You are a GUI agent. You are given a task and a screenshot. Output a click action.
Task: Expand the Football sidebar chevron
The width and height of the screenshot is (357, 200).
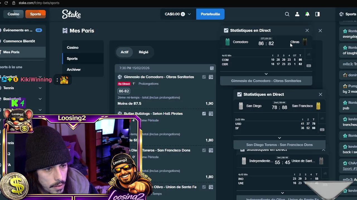tap(40, 77)
